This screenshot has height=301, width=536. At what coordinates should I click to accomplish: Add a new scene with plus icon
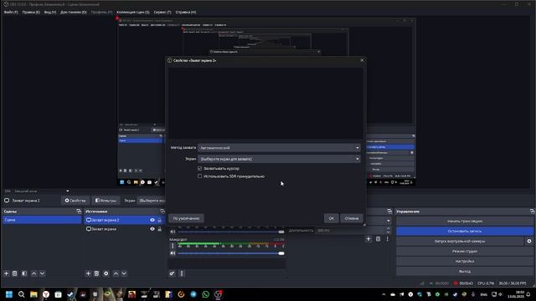coord(6,273)
